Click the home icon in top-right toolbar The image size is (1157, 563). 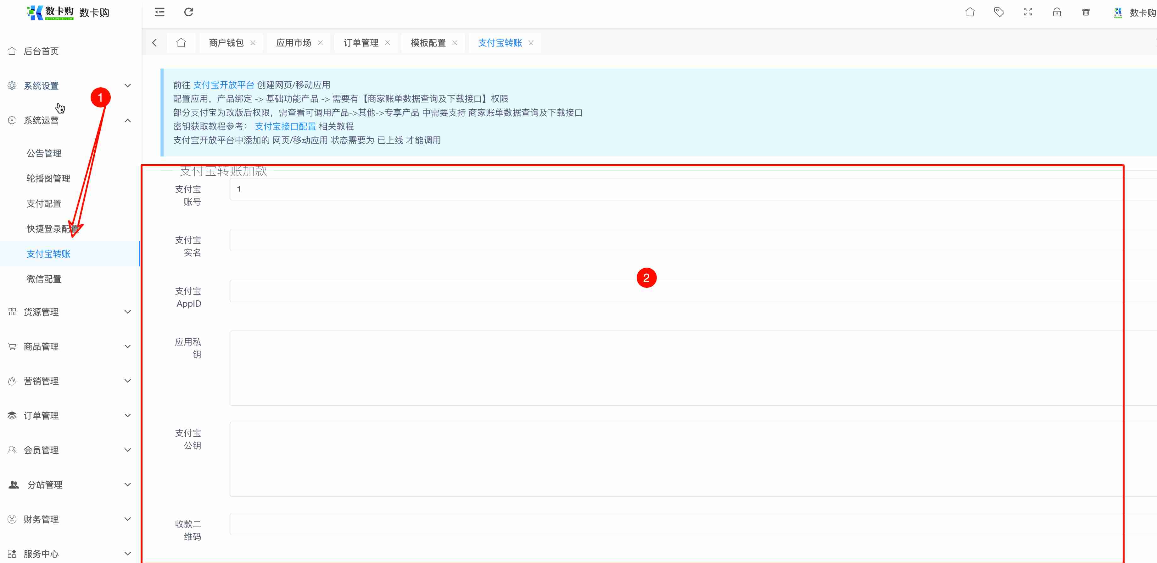click(x=970, y=12)
